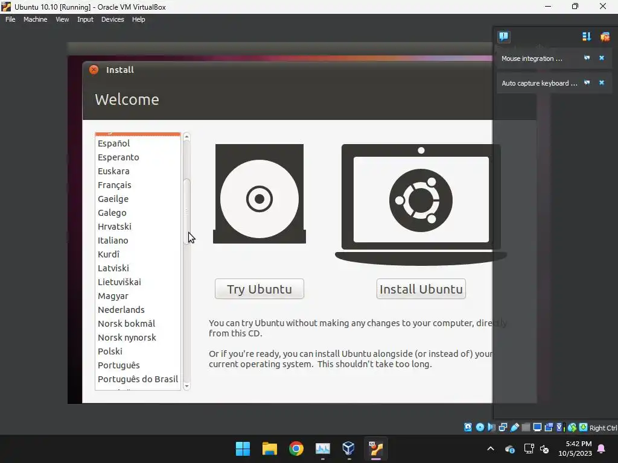Click the language list scroll down arrow
618x463 pixels.
(x=187, y=386)
